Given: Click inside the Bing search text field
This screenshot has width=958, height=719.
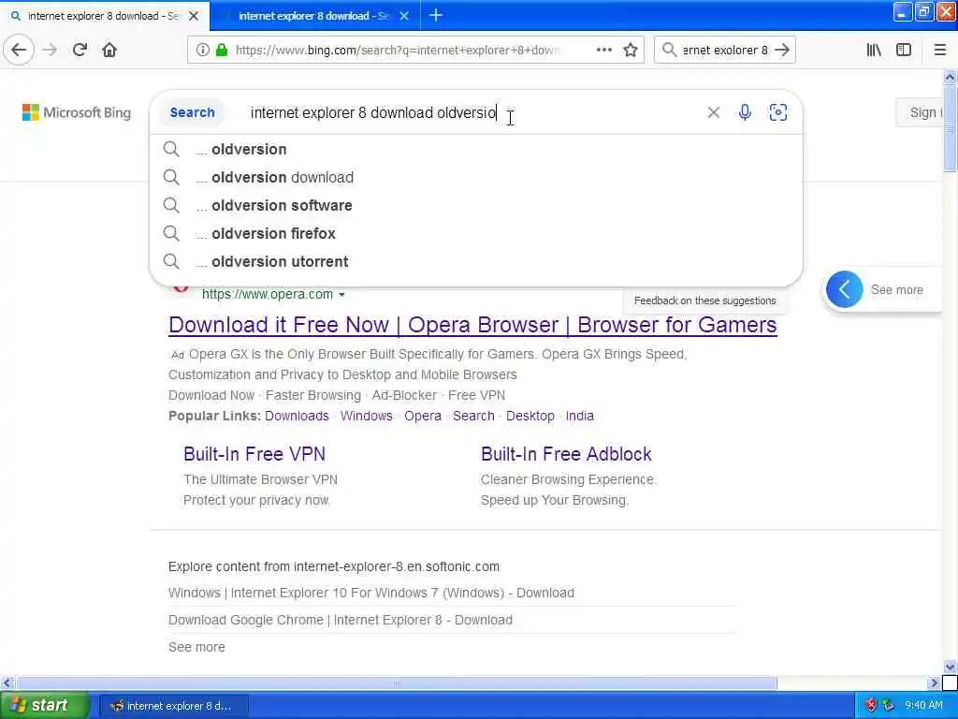Looking at the screenshot, I should coord(471,112).
